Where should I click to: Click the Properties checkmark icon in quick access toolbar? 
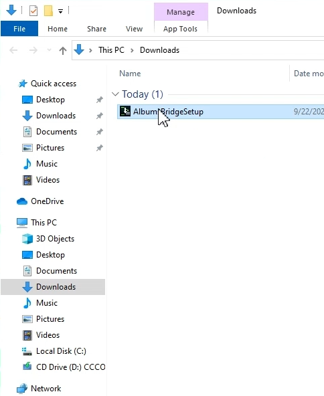pyautogui.click(x=33, y=11)
